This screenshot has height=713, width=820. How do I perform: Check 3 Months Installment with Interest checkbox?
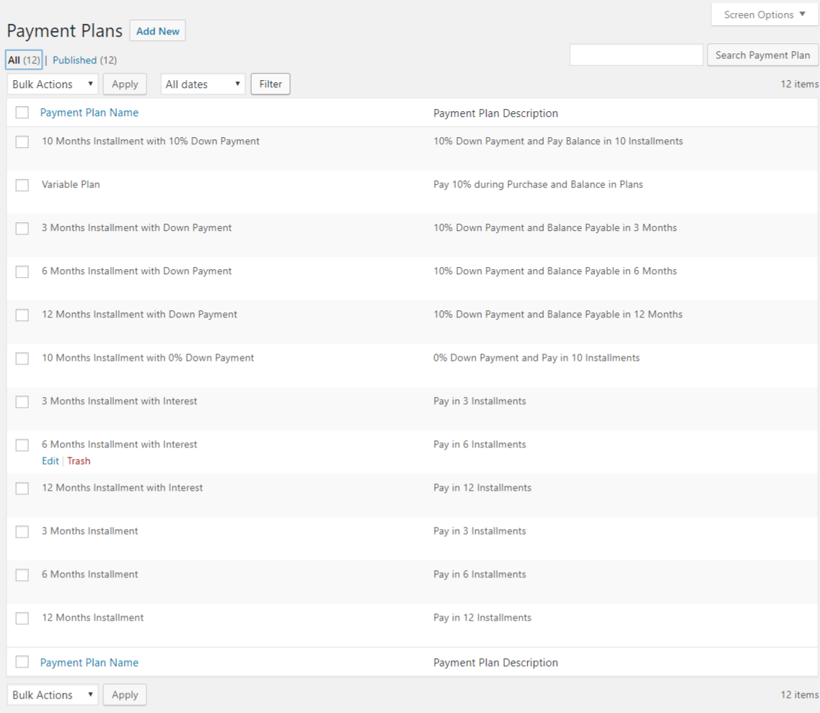click(x=22, y=402)
